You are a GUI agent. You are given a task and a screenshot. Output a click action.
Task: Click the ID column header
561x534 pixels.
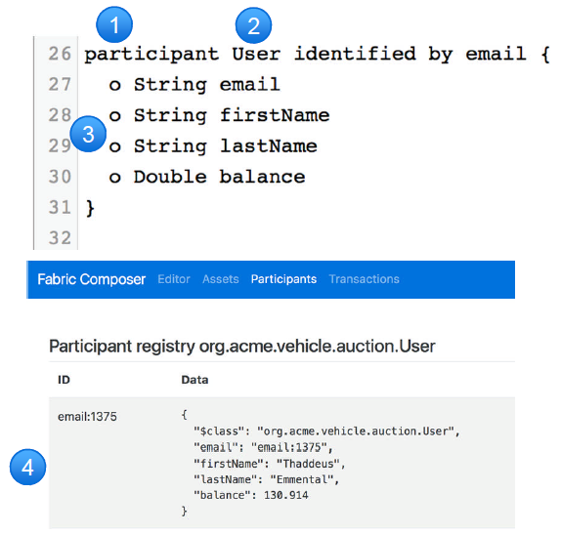(x=64, y=380)
